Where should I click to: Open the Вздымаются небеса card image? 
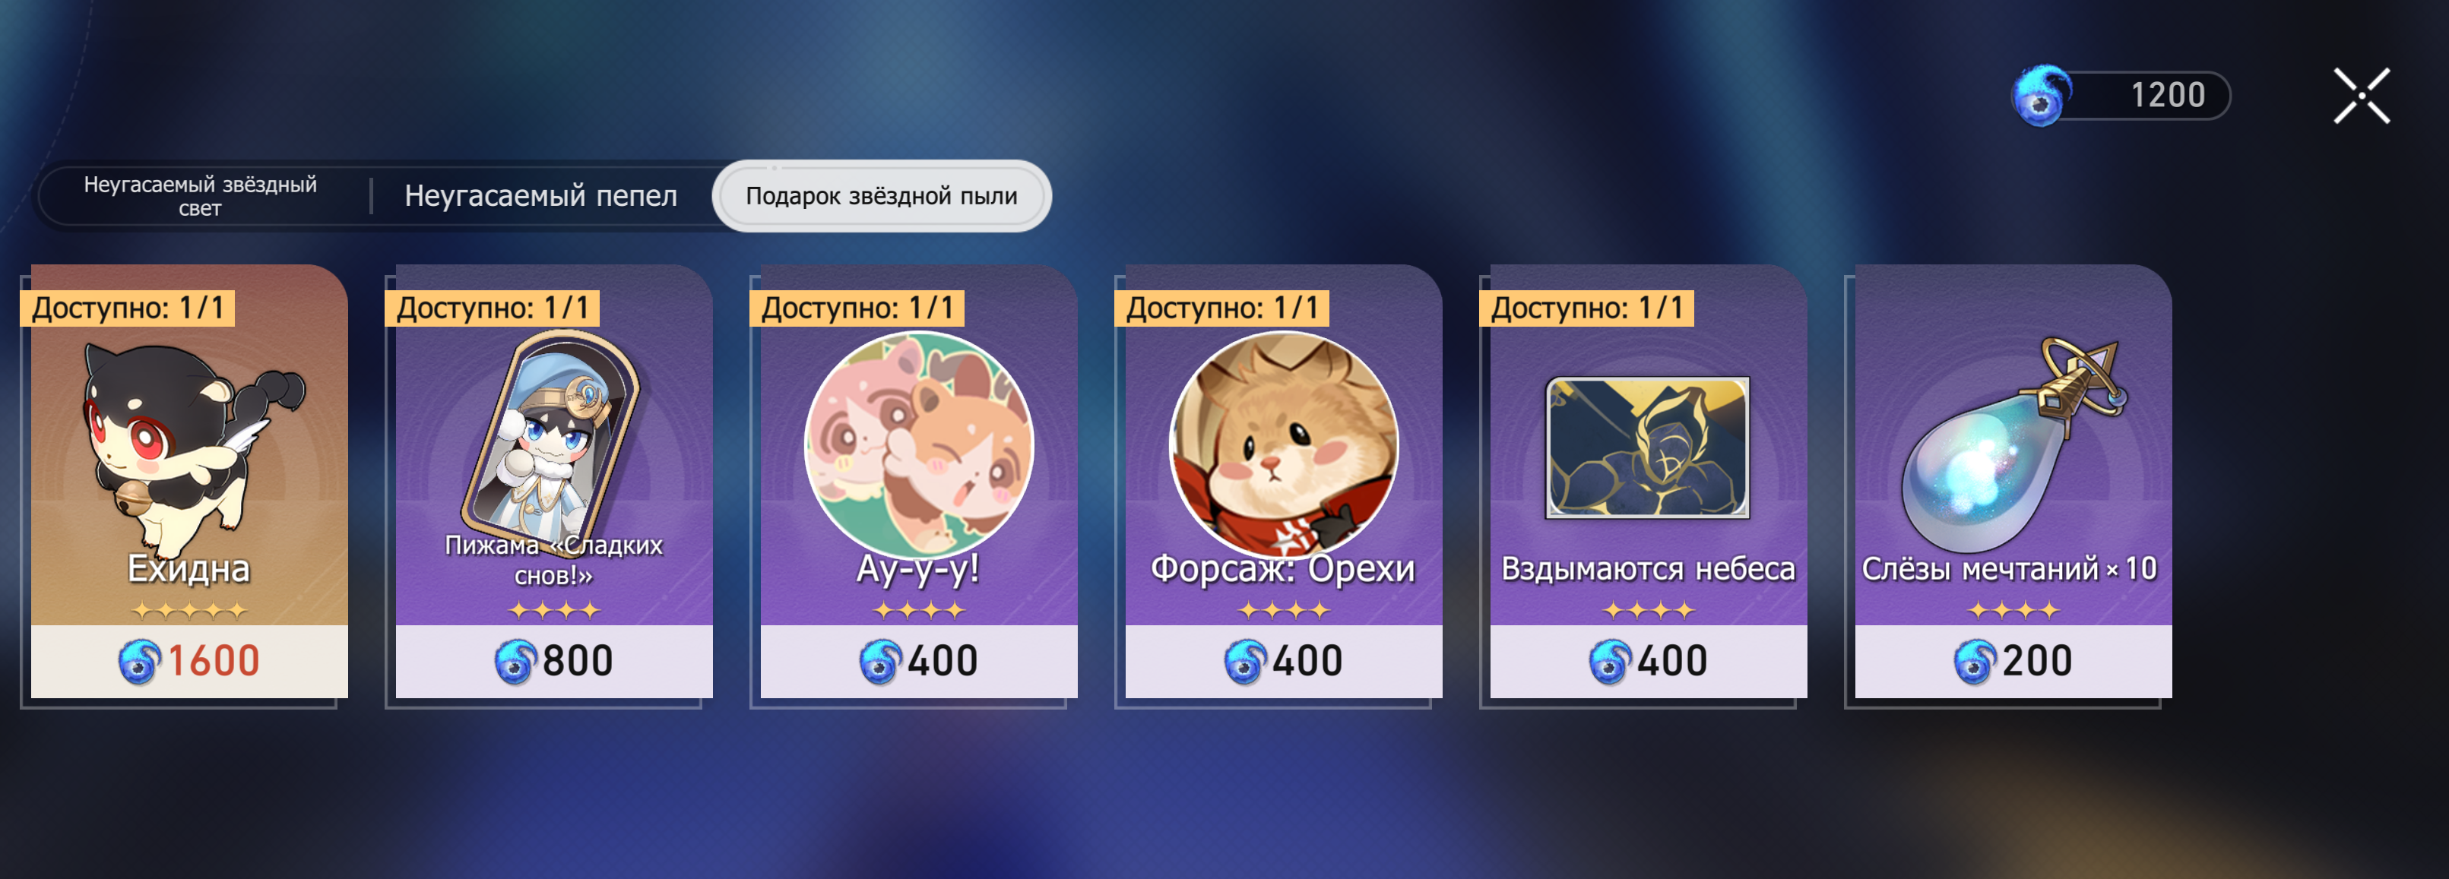pos(1648,447)
